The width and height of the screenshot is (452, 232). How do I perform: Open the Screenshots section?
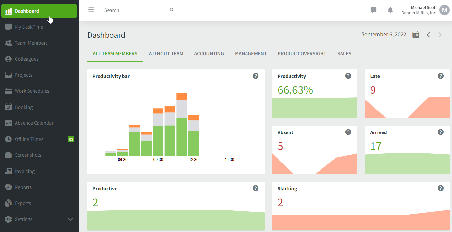[28, 155]
